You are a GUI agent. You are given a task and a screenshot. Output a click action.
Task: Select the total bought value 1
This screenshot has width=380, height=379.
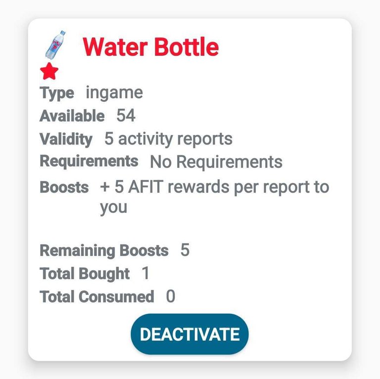(x=145, y=273)
